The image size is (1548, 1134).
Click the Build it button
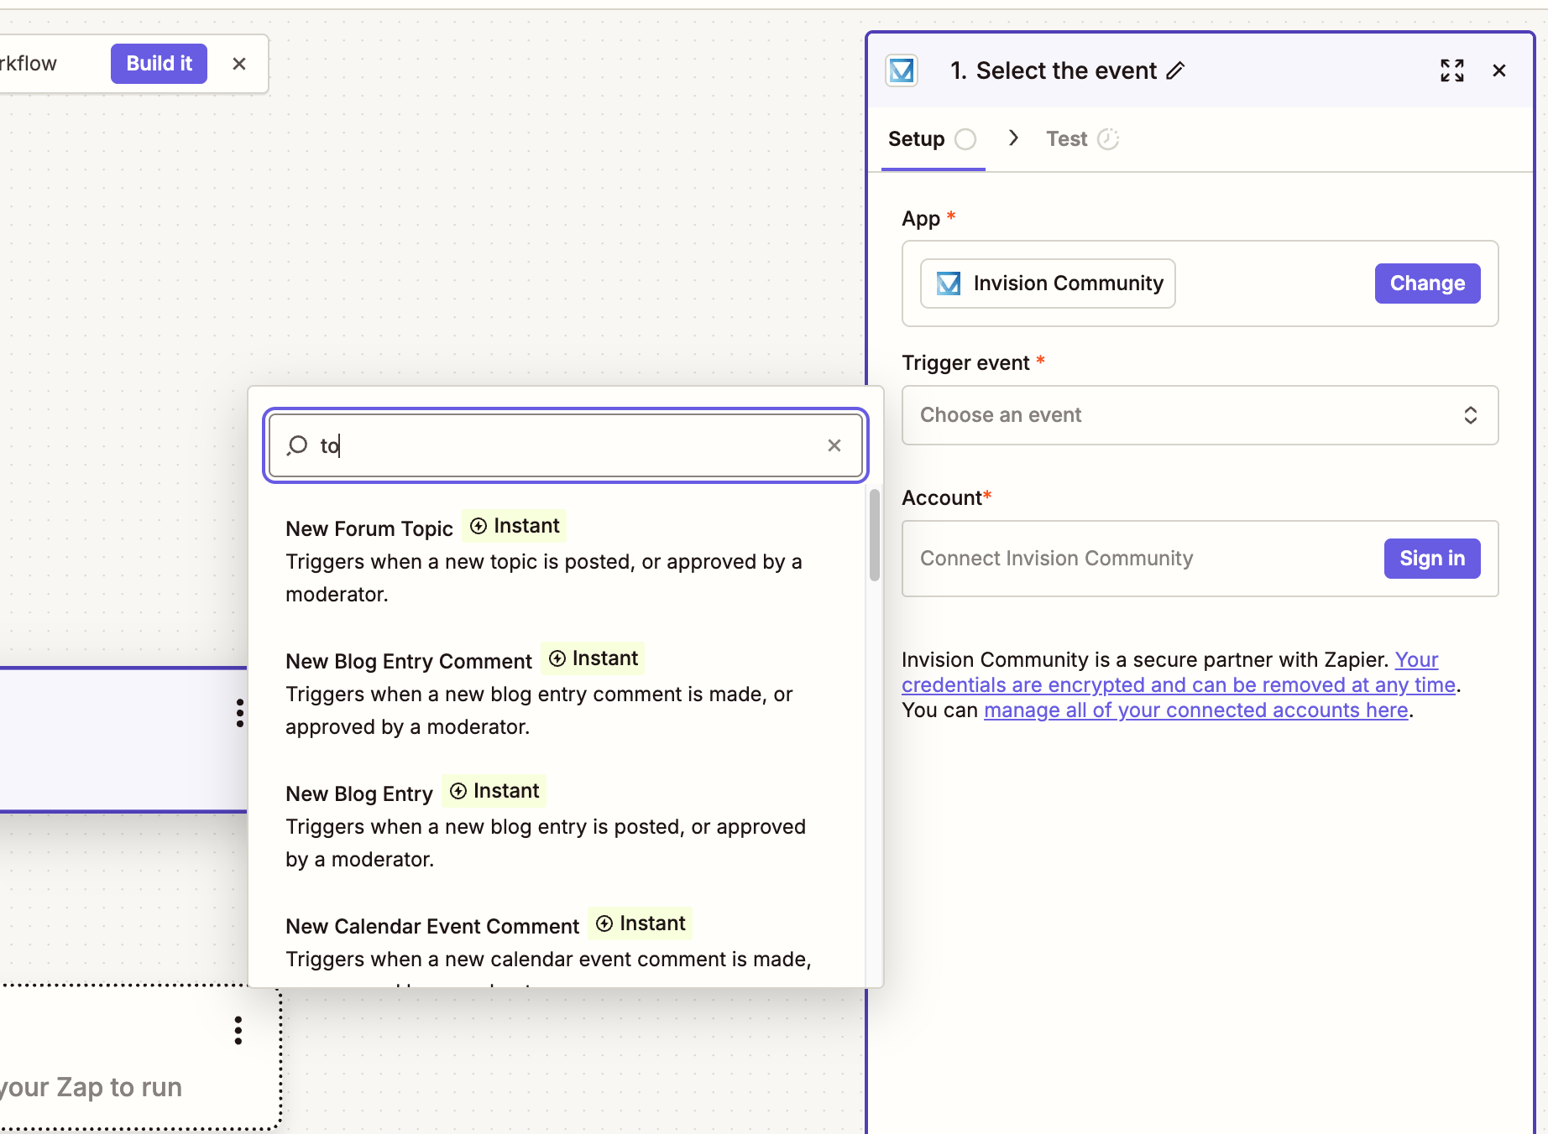pos(159,64)
